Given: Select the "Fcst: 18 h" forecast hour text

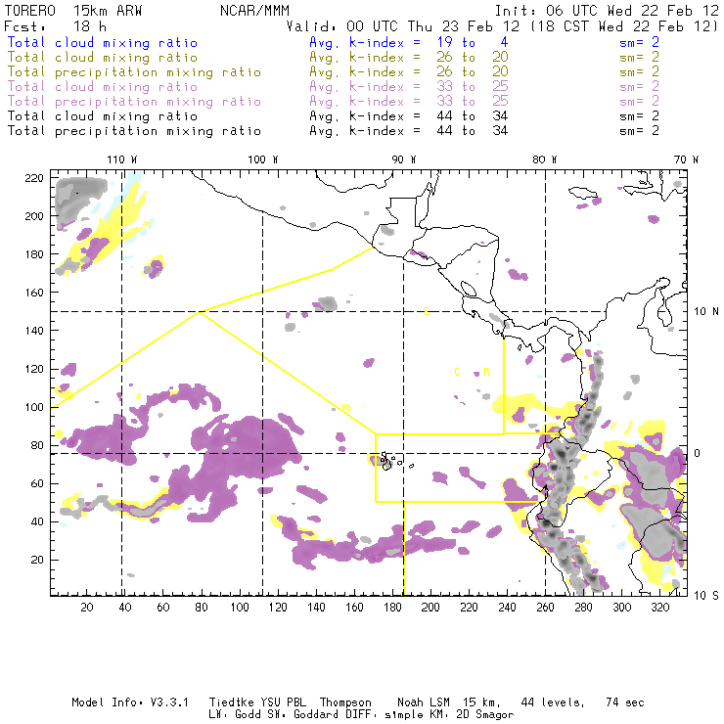Looking at the screenshot, I should [x=56, y=26].
